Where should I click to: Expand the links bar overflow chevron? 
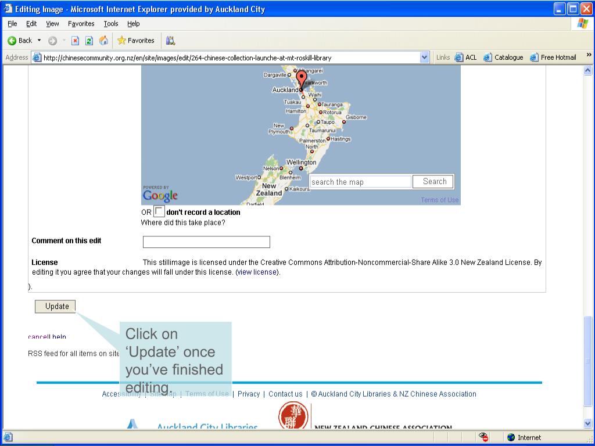(x=589, y=55)
